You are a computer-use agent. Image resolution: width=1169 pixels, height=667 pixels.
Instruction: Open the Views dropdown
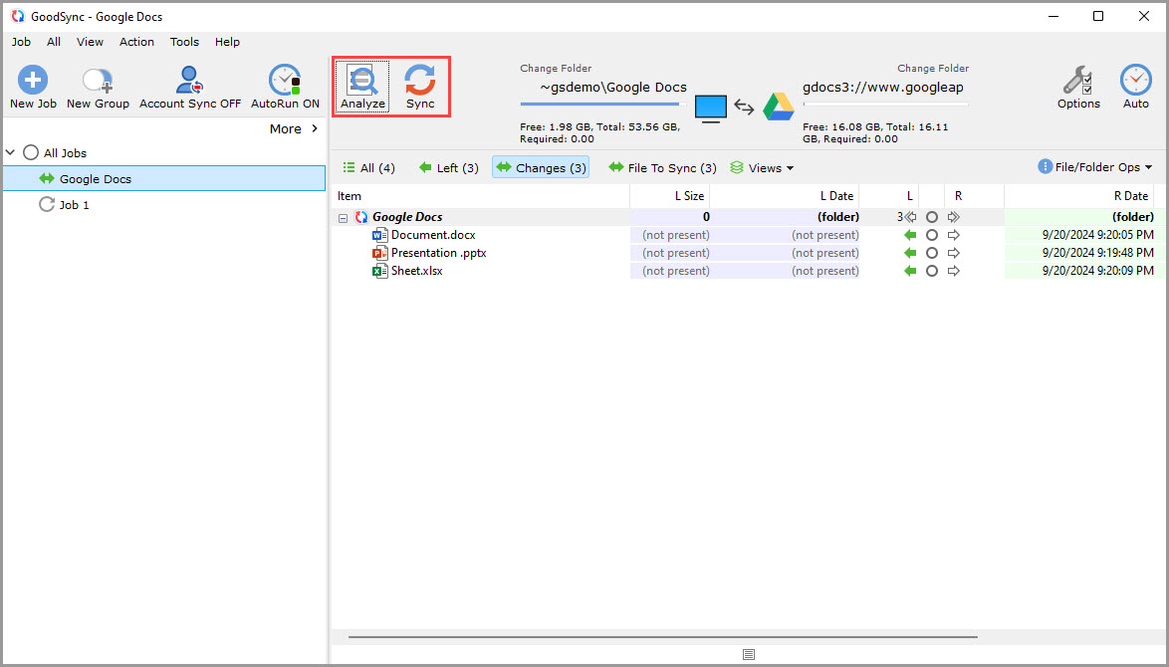[x=763, y=168]
